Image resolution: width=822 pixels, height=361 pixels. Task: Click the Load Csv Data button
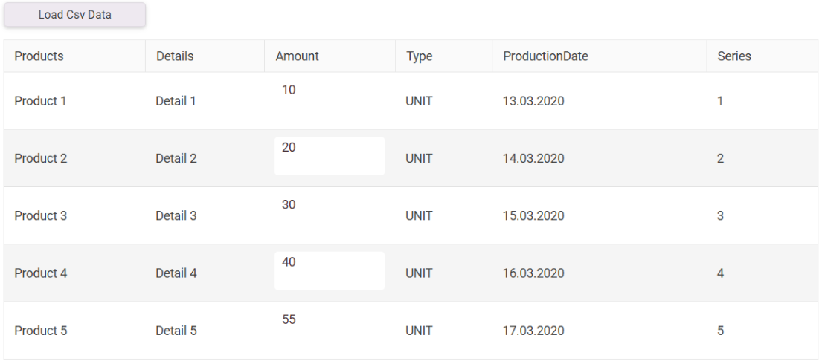[74, 15]
